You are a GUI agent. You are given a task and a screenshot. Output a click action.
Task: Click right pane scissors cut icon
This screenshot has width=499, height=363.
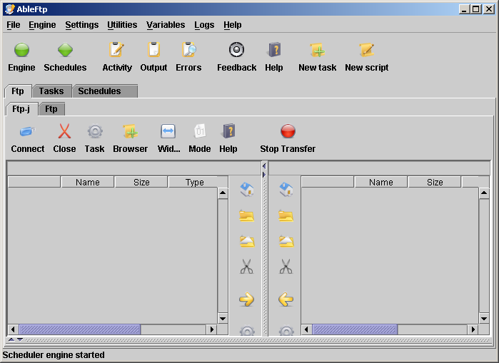(x=286, y=267)
